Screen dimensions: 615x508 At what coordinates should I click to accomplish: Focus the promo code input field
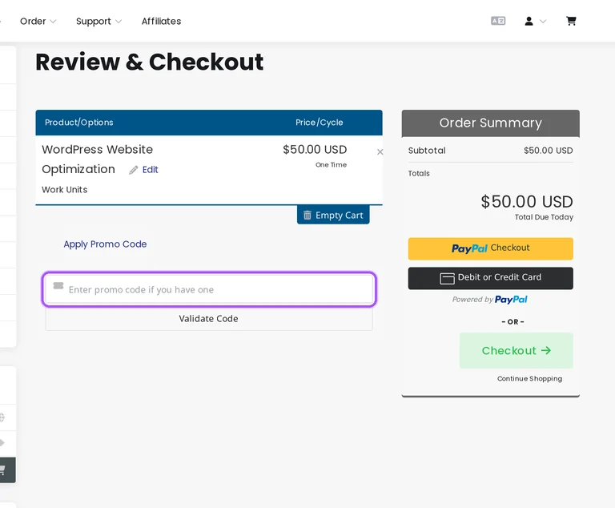[209, 289]
